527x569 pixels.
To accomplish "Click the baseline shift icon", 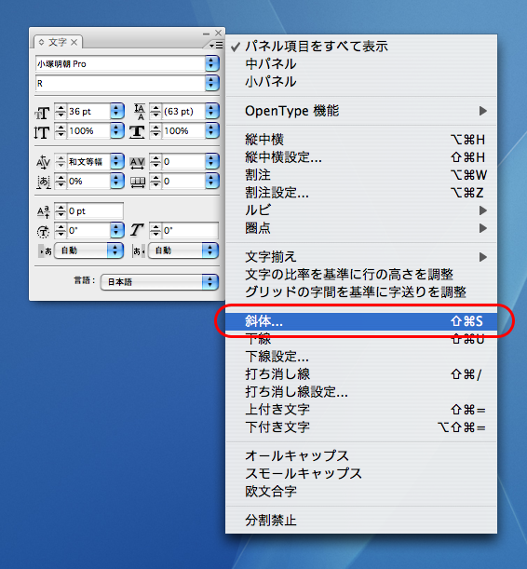I will tap(43, 211).
